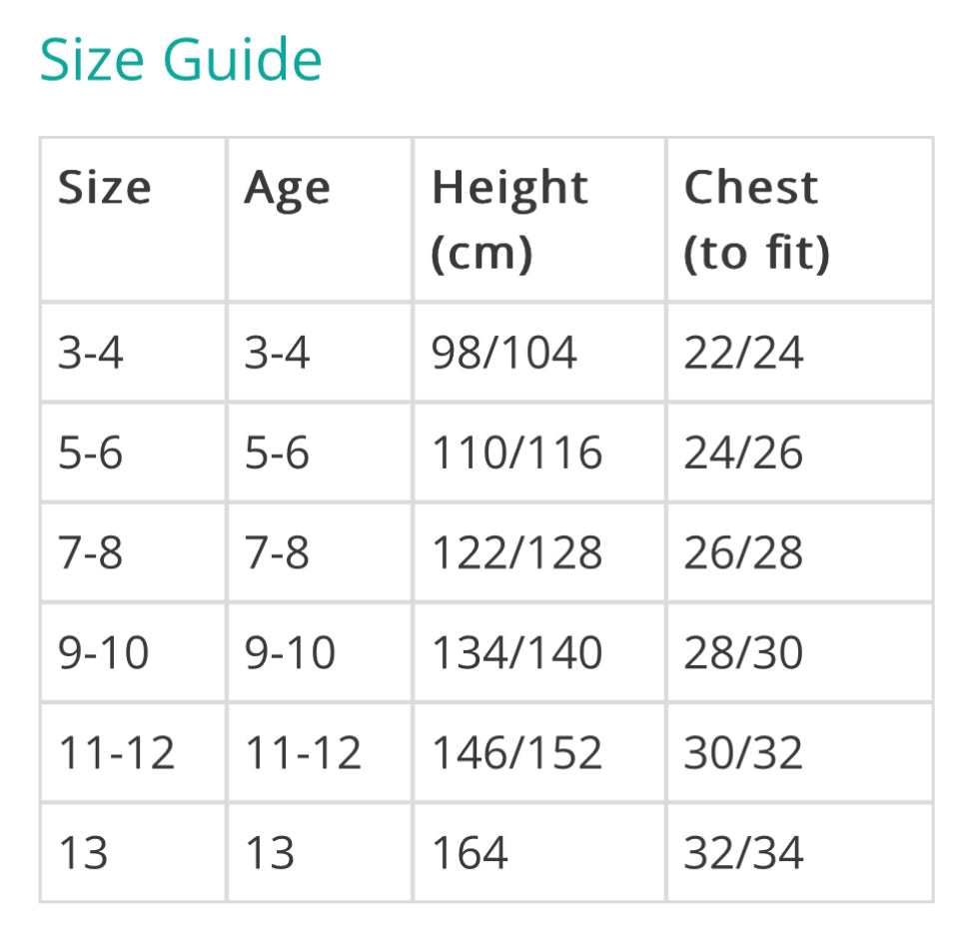Click the Size column header
Image resolution: width=962 pixels, height=937 pixels.
105,188
